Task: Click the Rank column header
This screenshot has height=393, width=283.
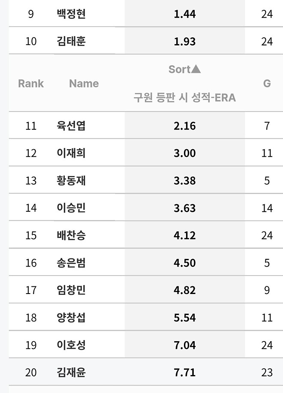Action: [30, 84]
